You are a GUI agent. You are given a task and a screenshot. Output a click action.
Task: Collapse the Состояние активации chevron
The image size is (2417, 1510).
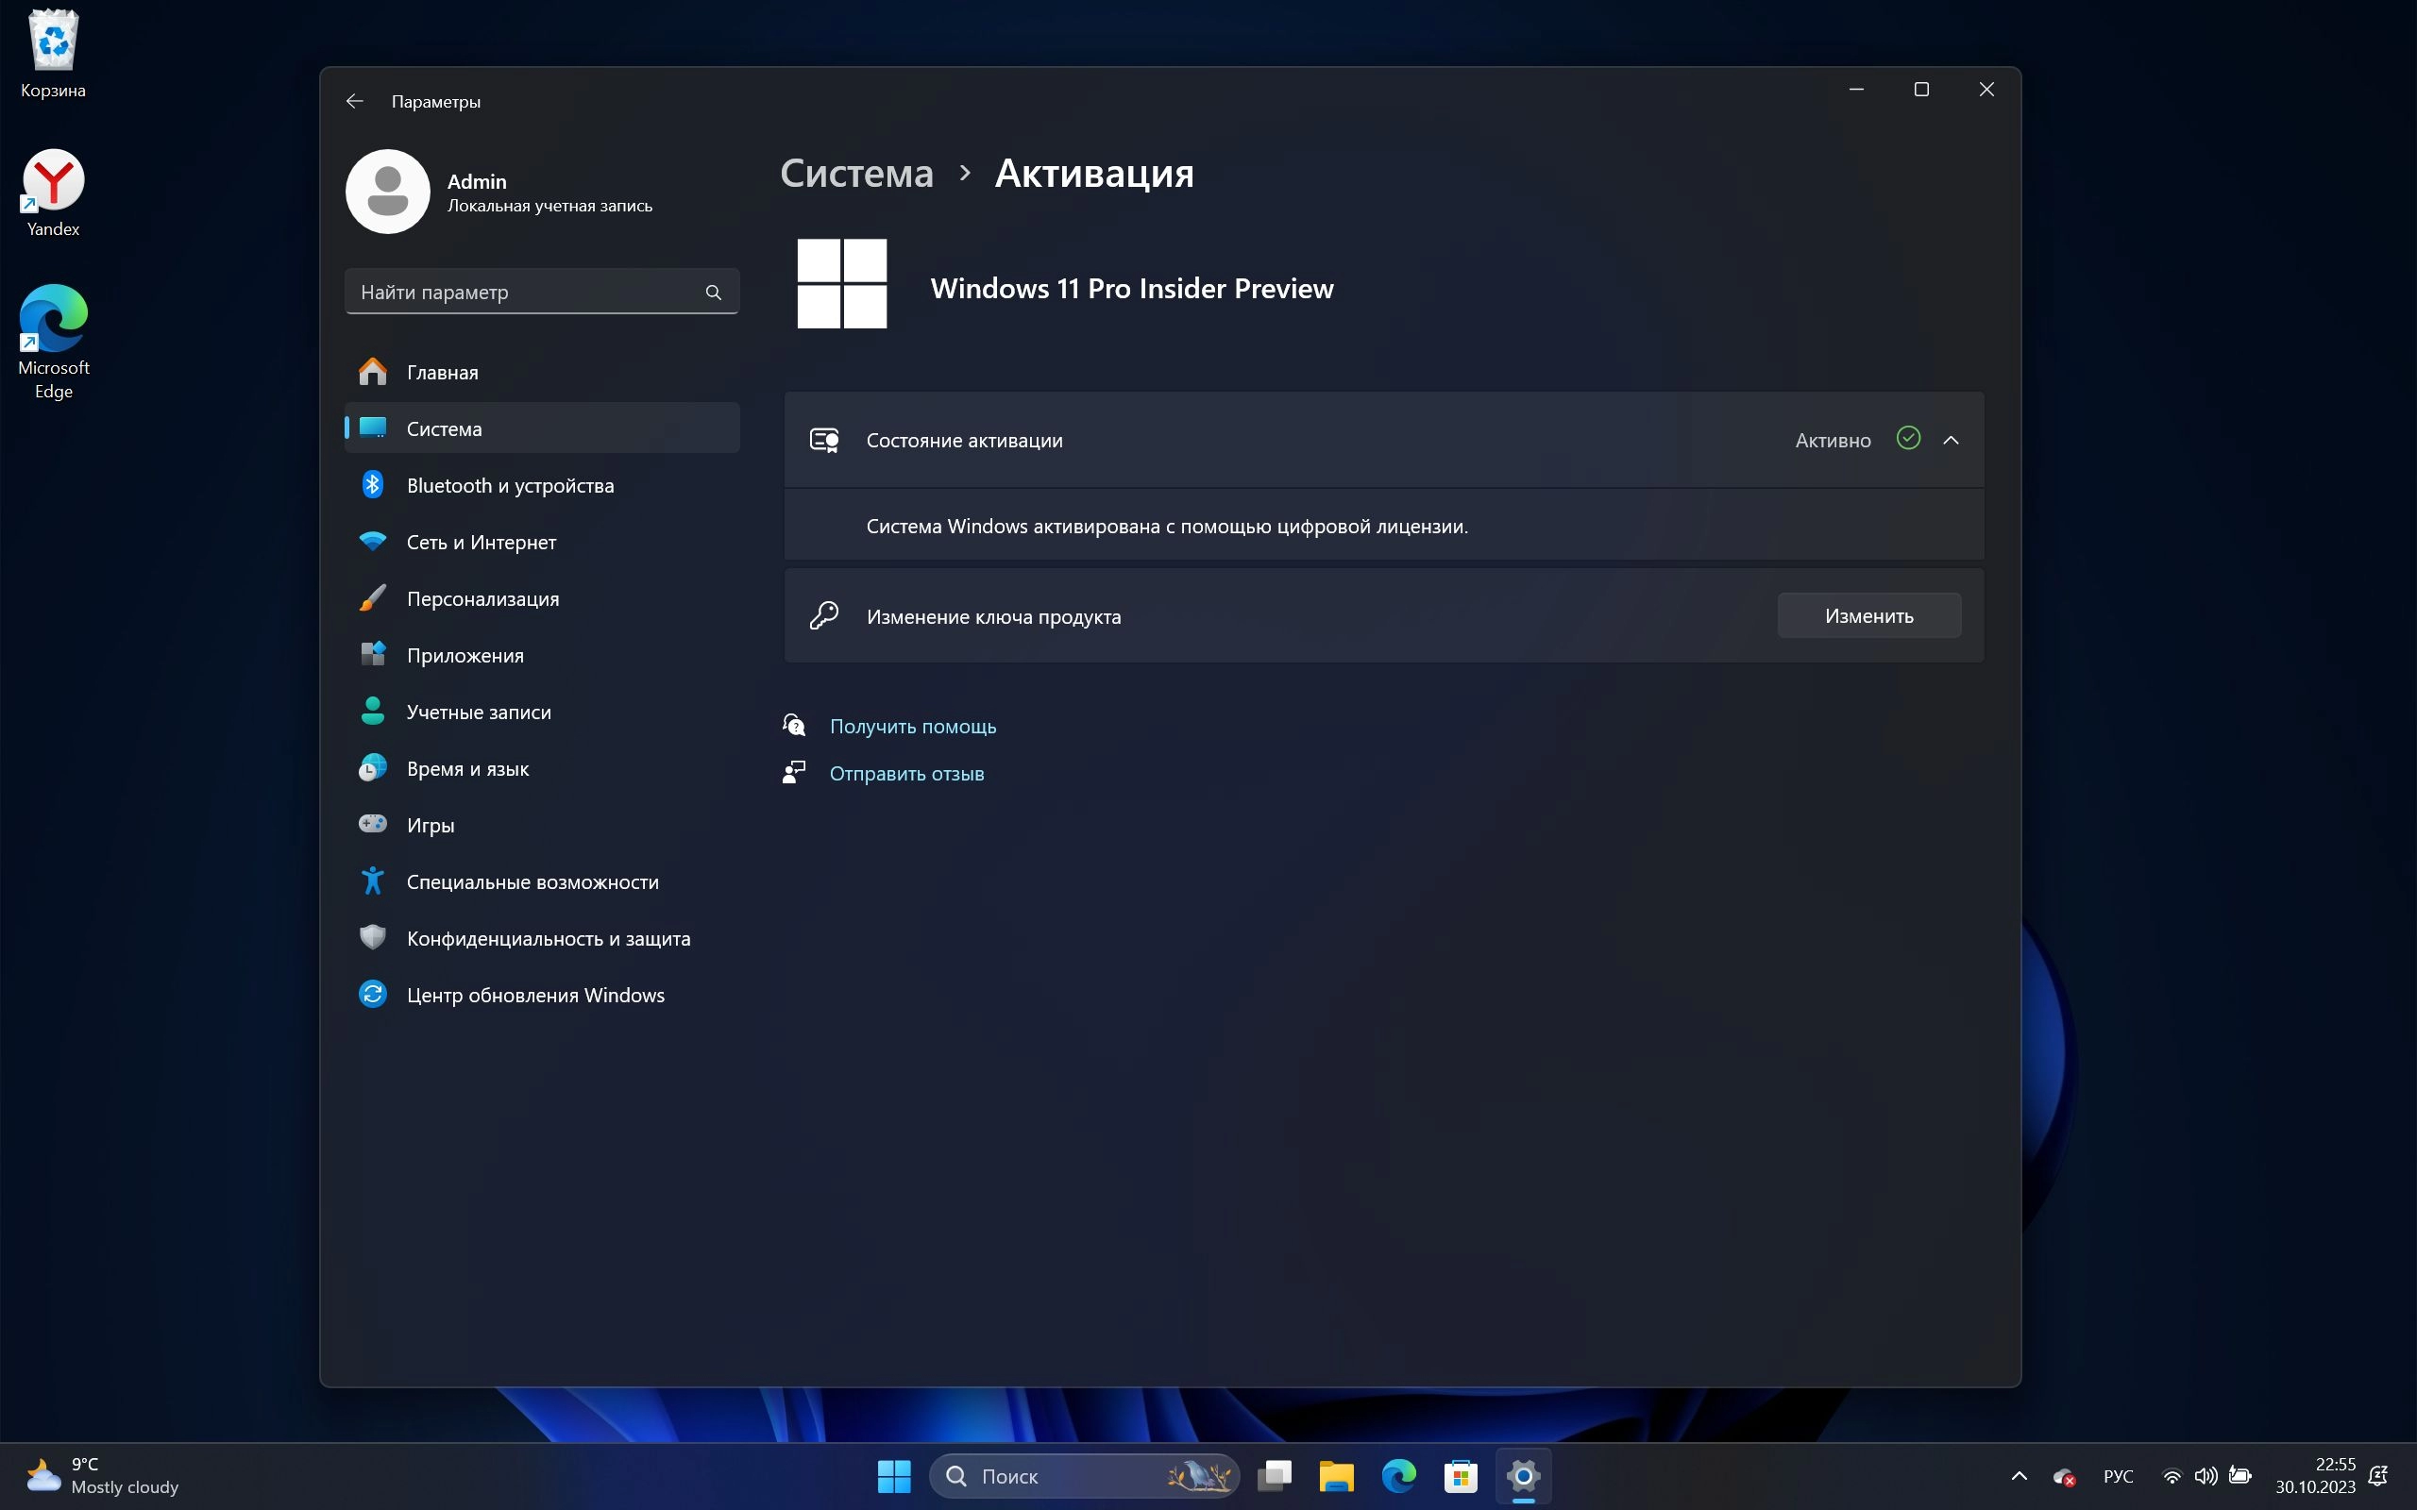tap(1951, 441)
